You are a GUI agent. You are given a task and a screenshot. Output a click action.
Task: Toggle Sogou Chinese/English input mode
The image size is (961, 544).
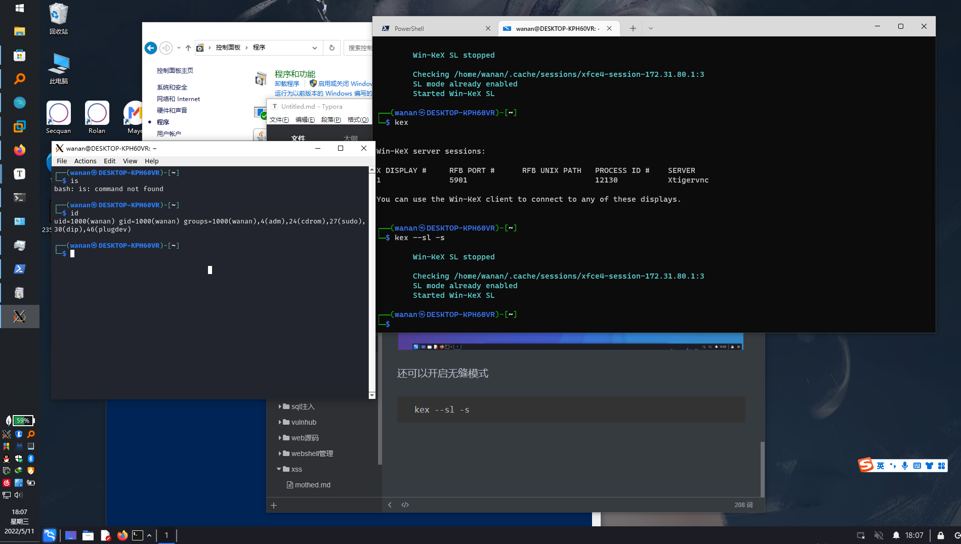tap(881, 466)
